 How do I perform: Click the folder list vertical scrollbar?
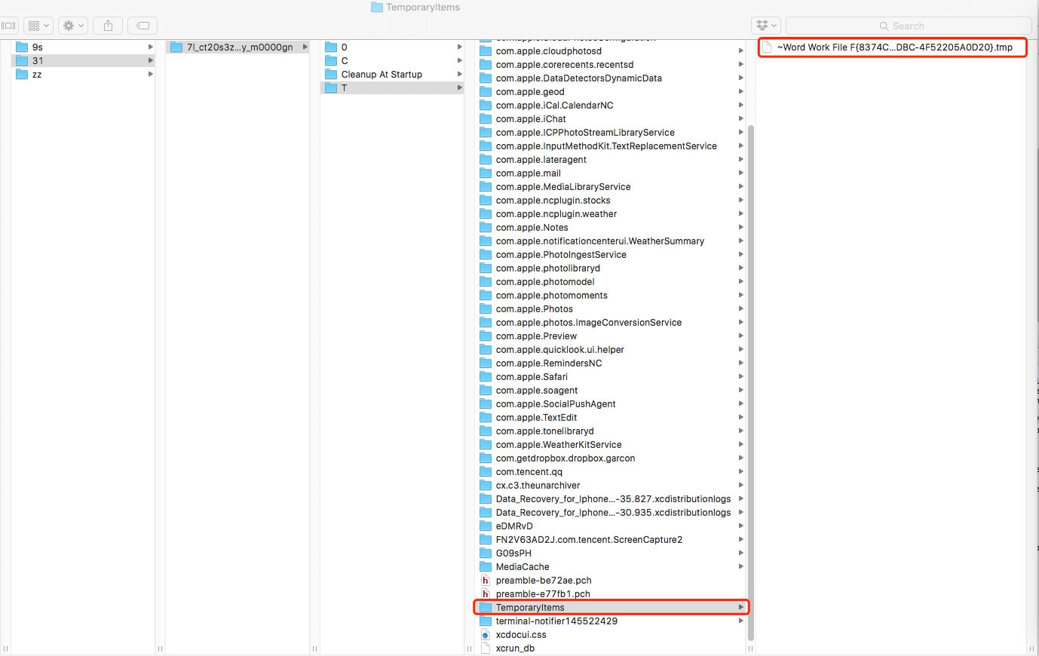click(x=750, y=377)
